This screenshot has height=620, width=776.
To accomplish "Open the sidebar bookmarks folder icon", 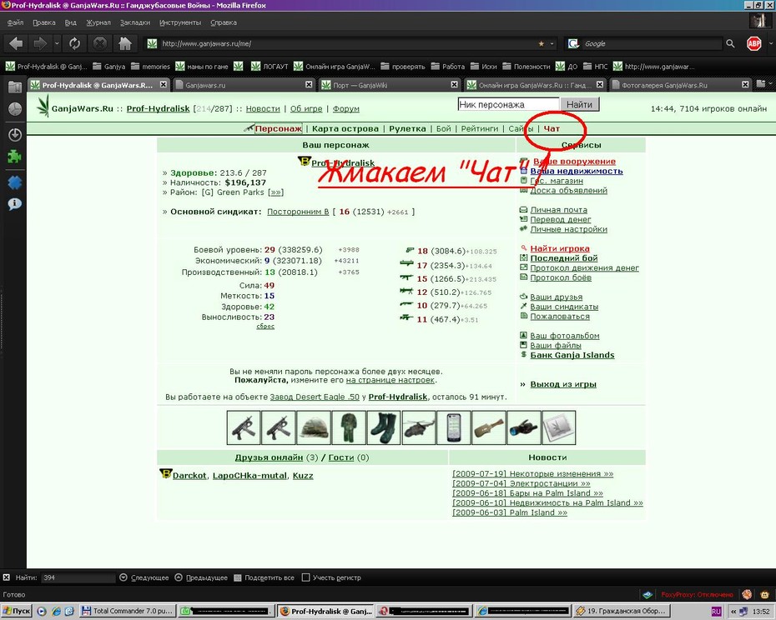I will click(x=15, y=87).
